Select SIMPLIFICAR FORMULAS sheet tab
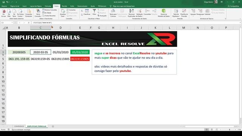The image size is (242, 136). pyautogui.click(x=37, y=127)
